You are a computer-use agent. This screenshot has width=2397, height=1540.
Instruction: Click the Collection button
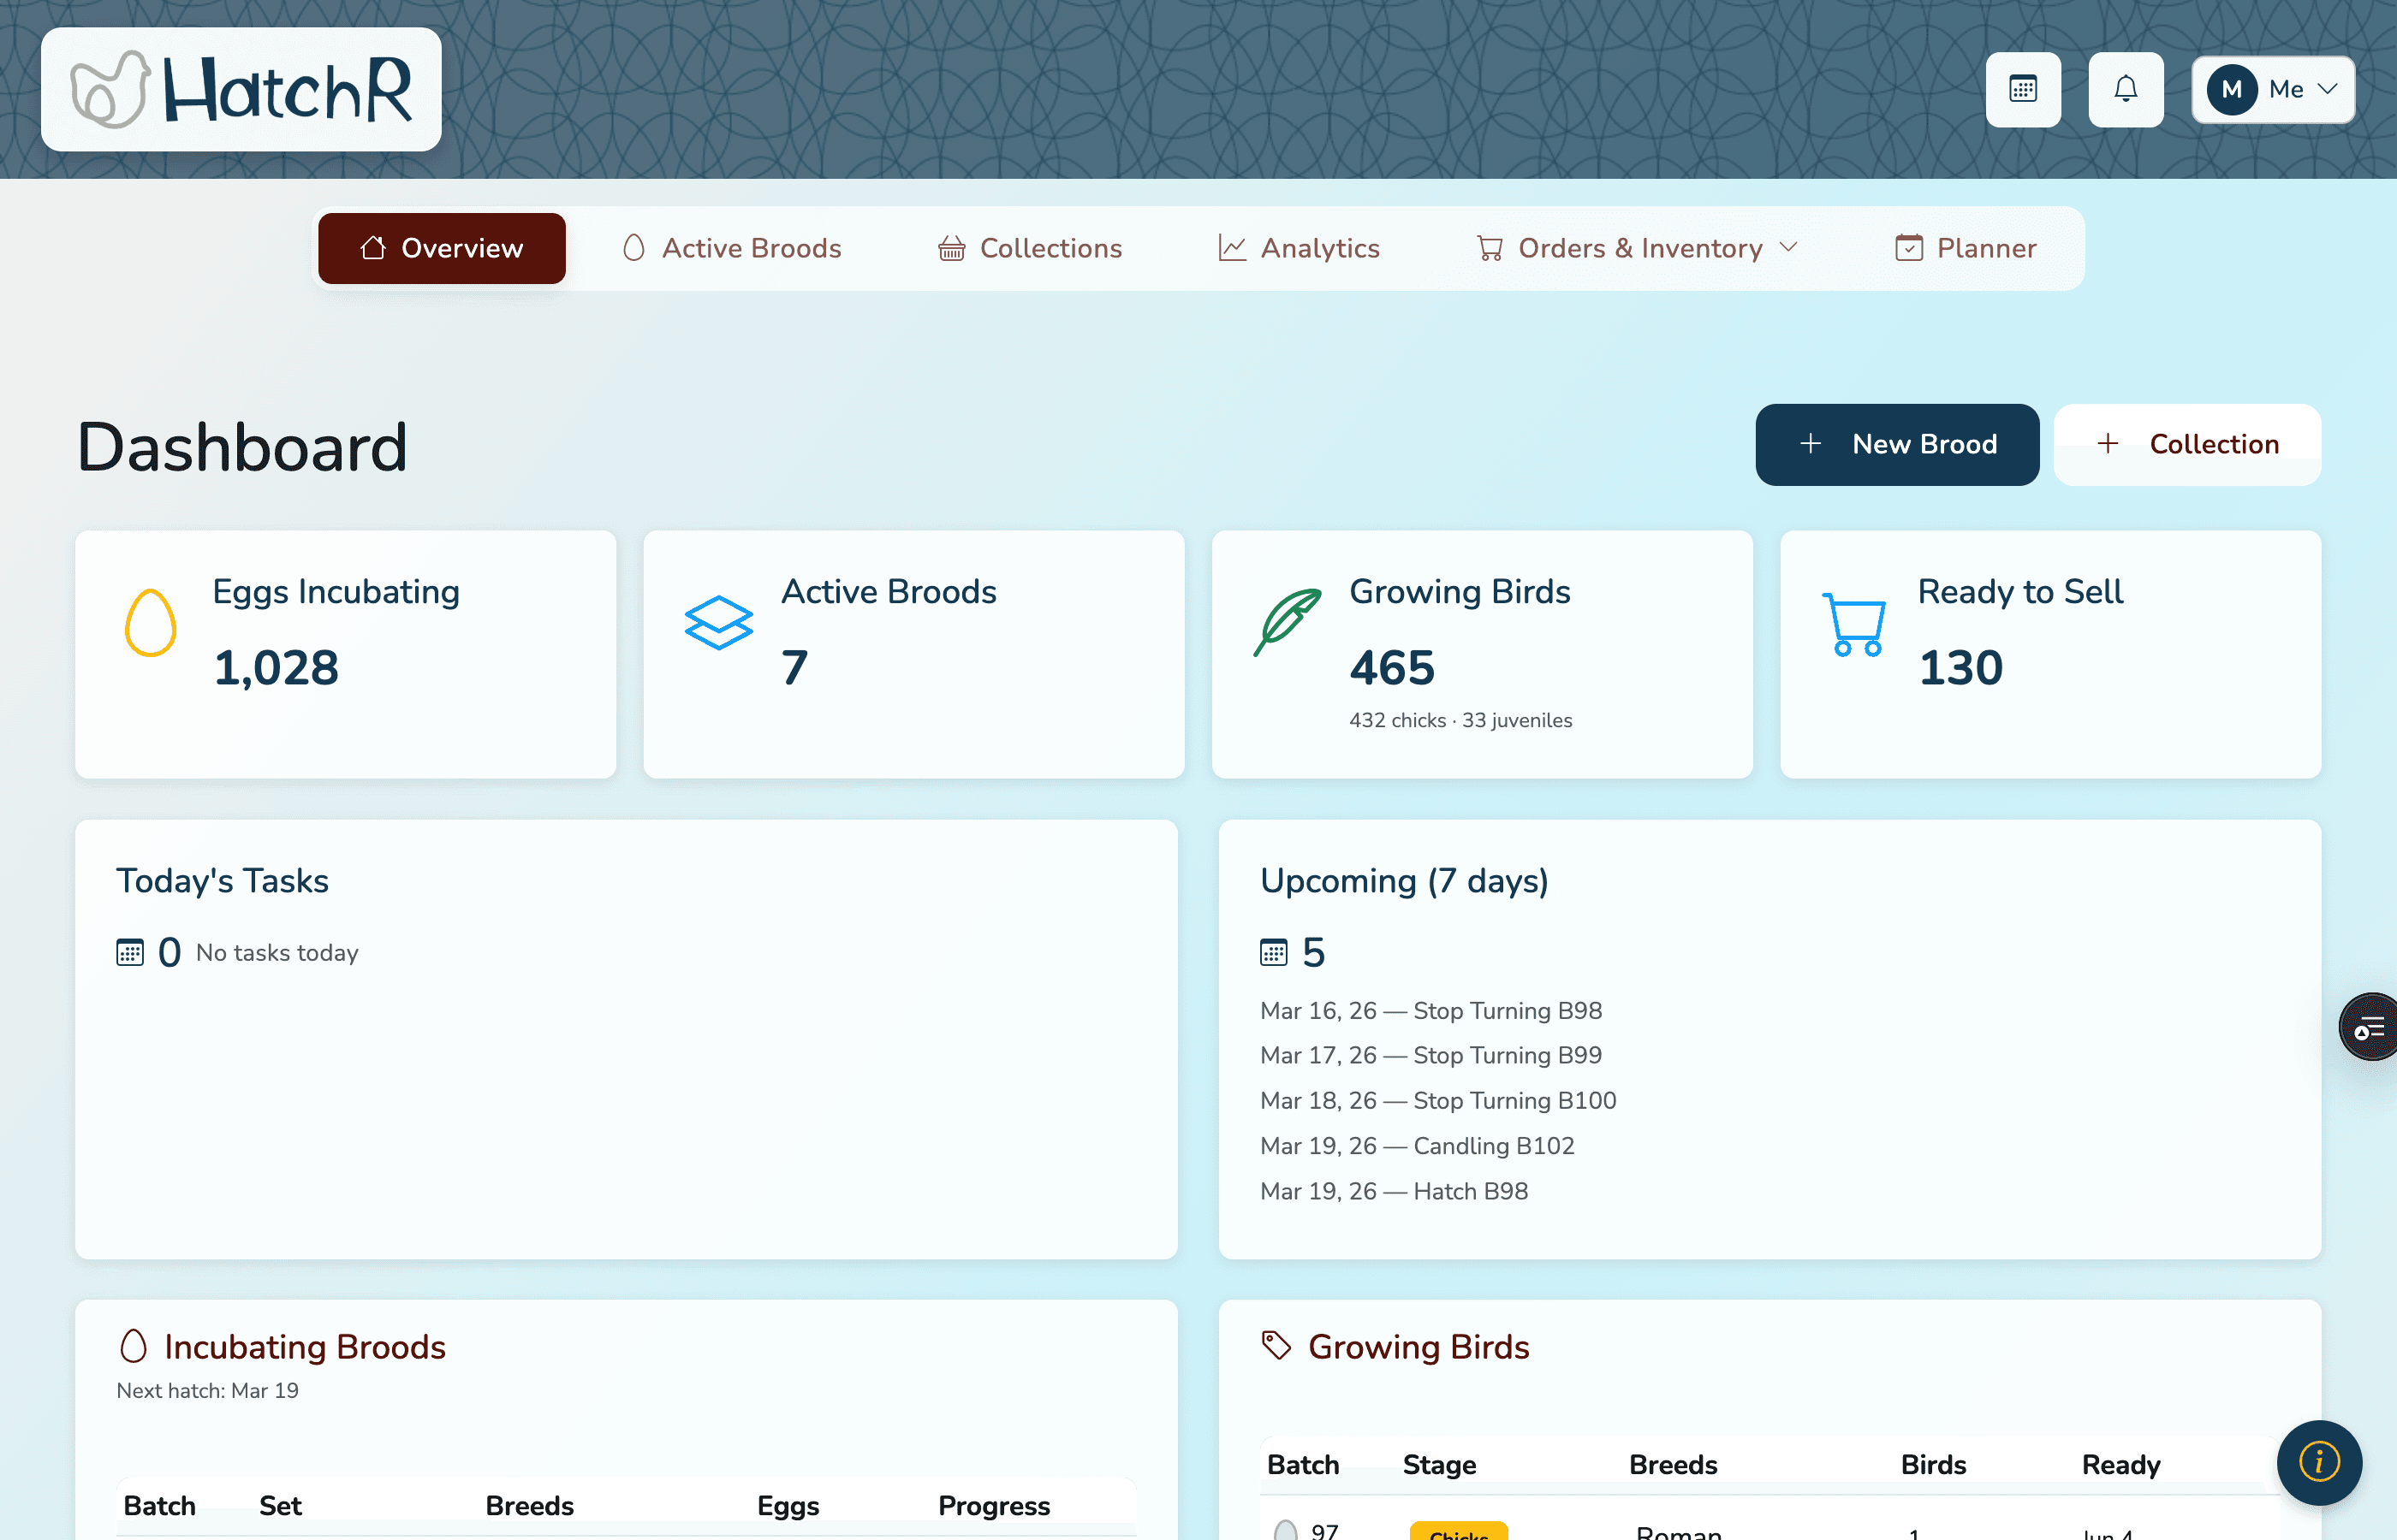click(2187, 444)
